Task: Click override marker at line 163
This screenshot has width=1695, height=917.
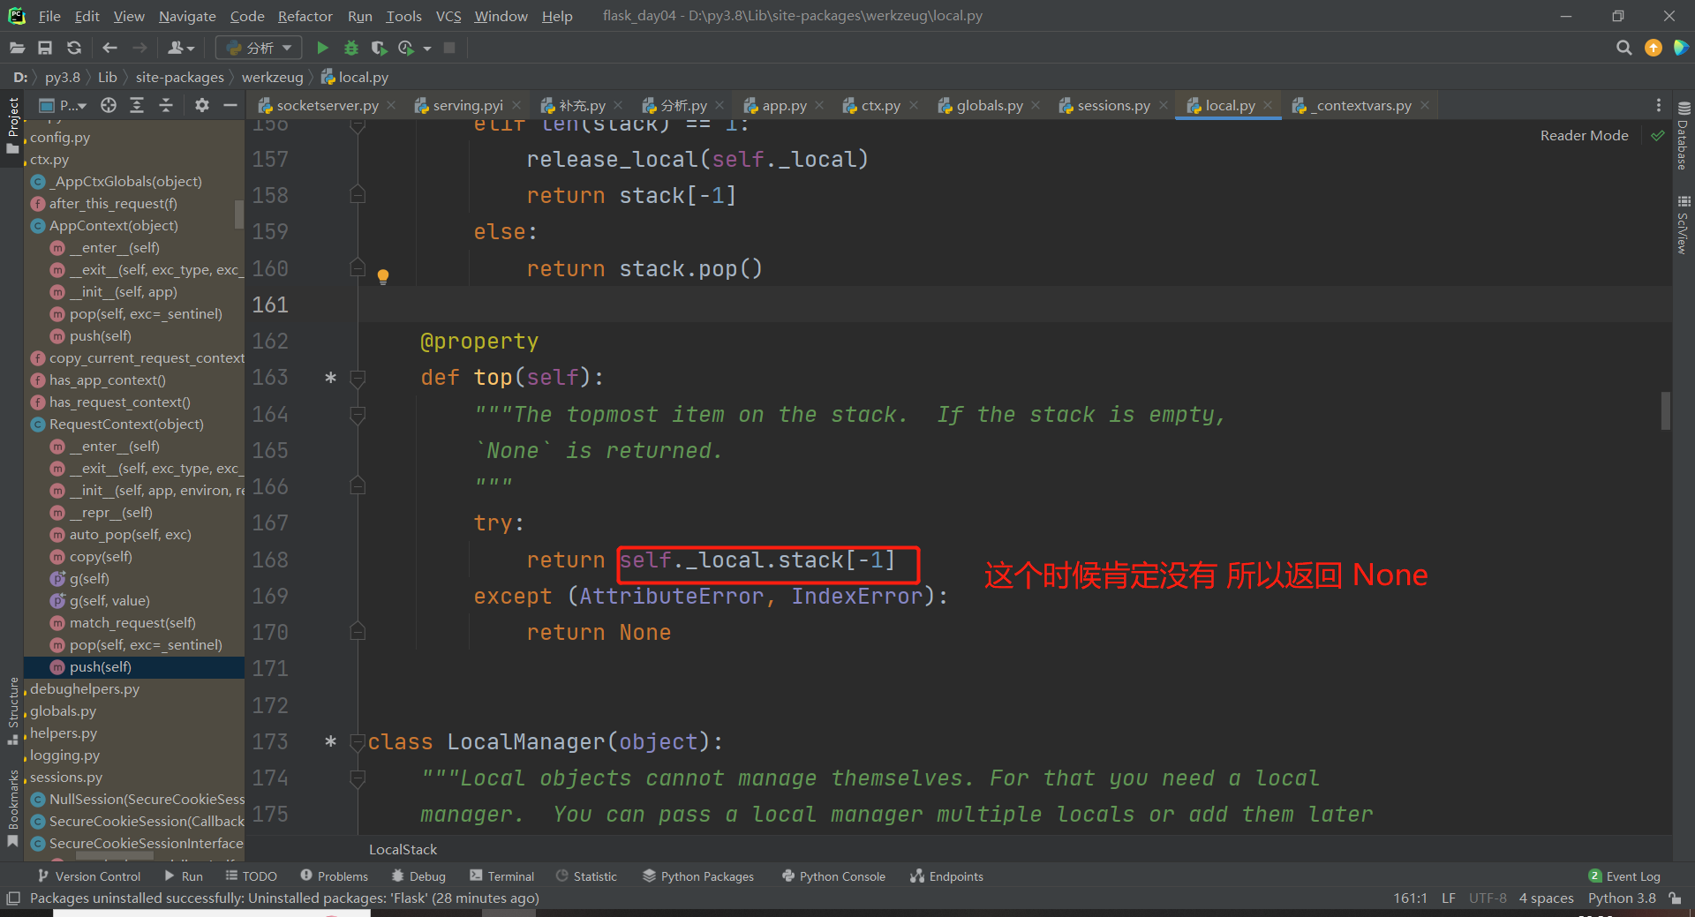Action: click(330, 378)
